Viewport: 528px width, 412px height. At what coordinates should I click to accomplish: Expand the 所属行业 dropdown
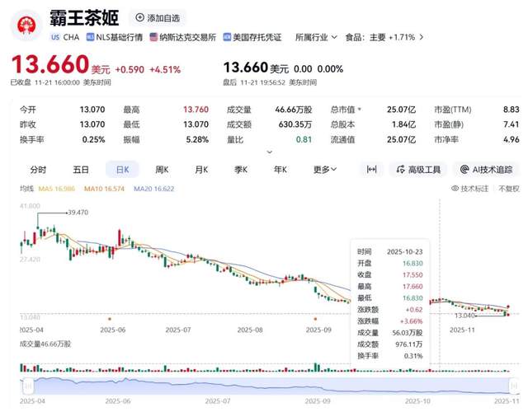pos(316,37)
